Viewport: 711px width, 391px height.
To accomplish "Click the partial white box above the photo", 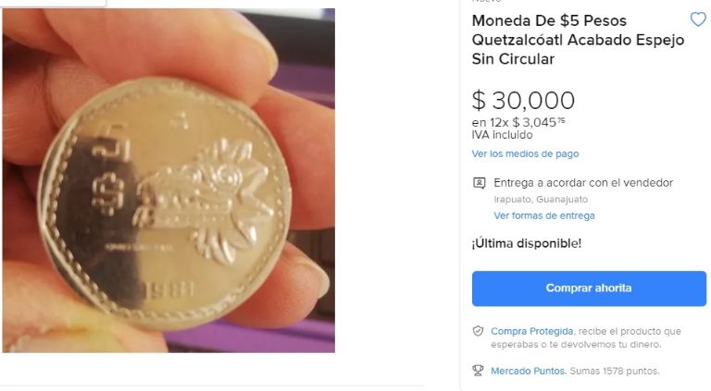I will 53,3.
